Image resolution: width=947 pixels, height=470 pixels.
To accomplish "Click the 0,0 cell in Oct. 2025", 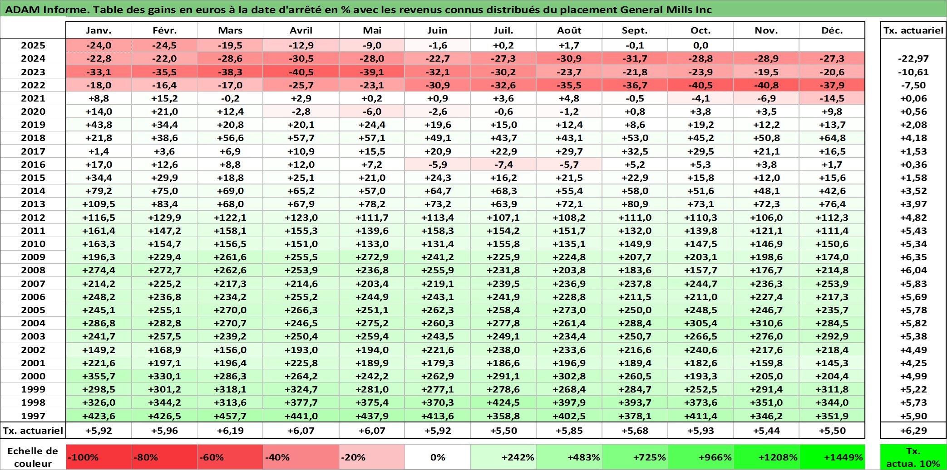I will (700, 45).
